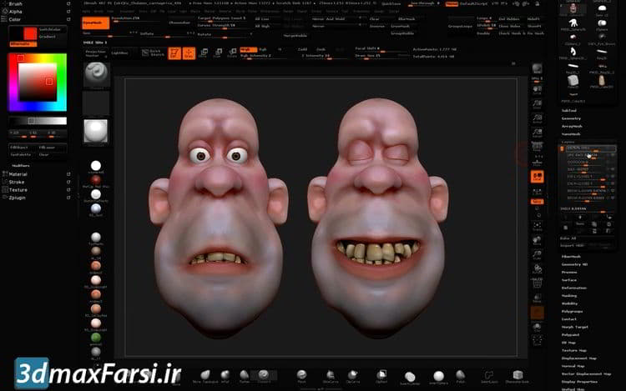Select the hand subtool thumbnail
The image size is (626, 391).
point(573,23)
